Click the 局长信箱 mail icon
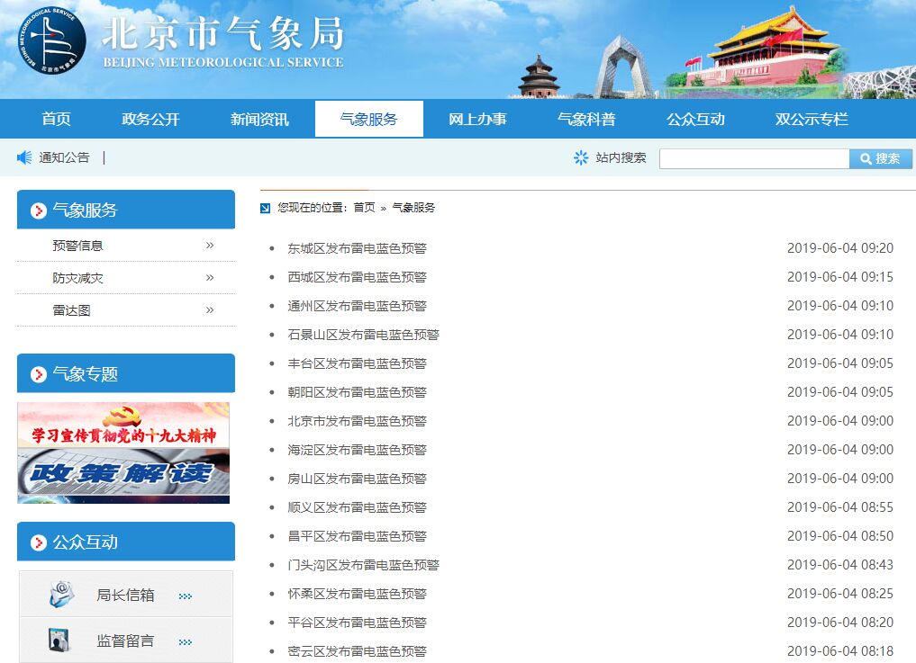Screen dimensions: 916x663 (61, 594)
